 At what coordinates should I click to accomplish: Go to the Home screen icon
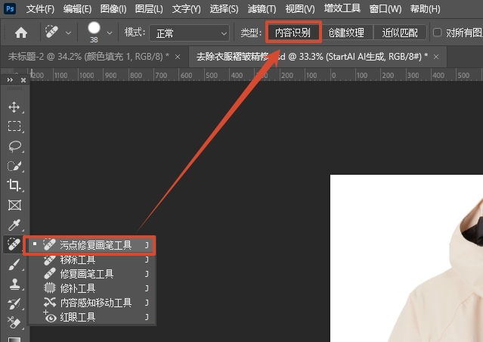[x=21, y=33]
